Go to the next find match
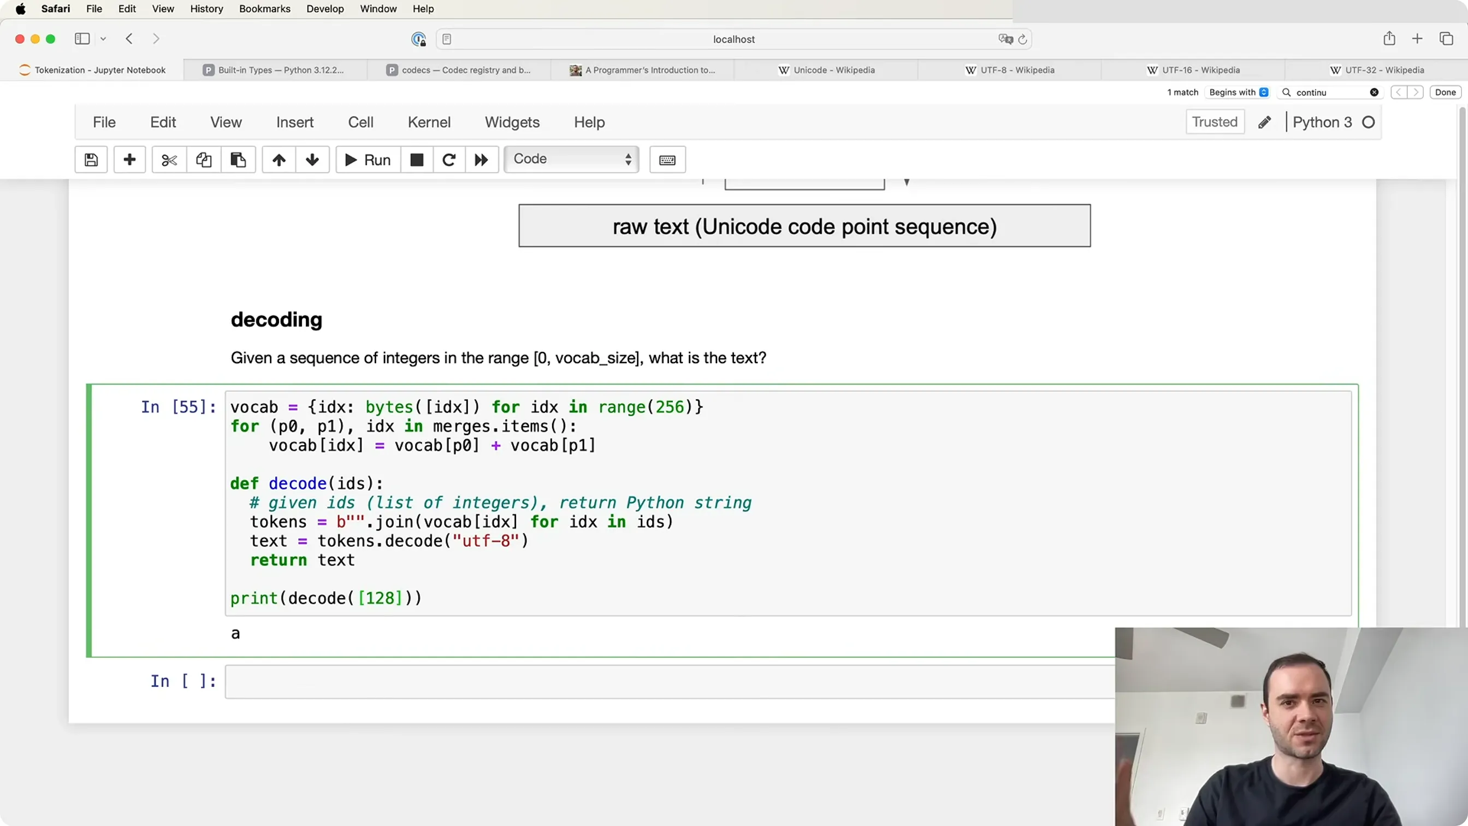This screenshot has width=1468, height=826. [x=1415, y=92]
